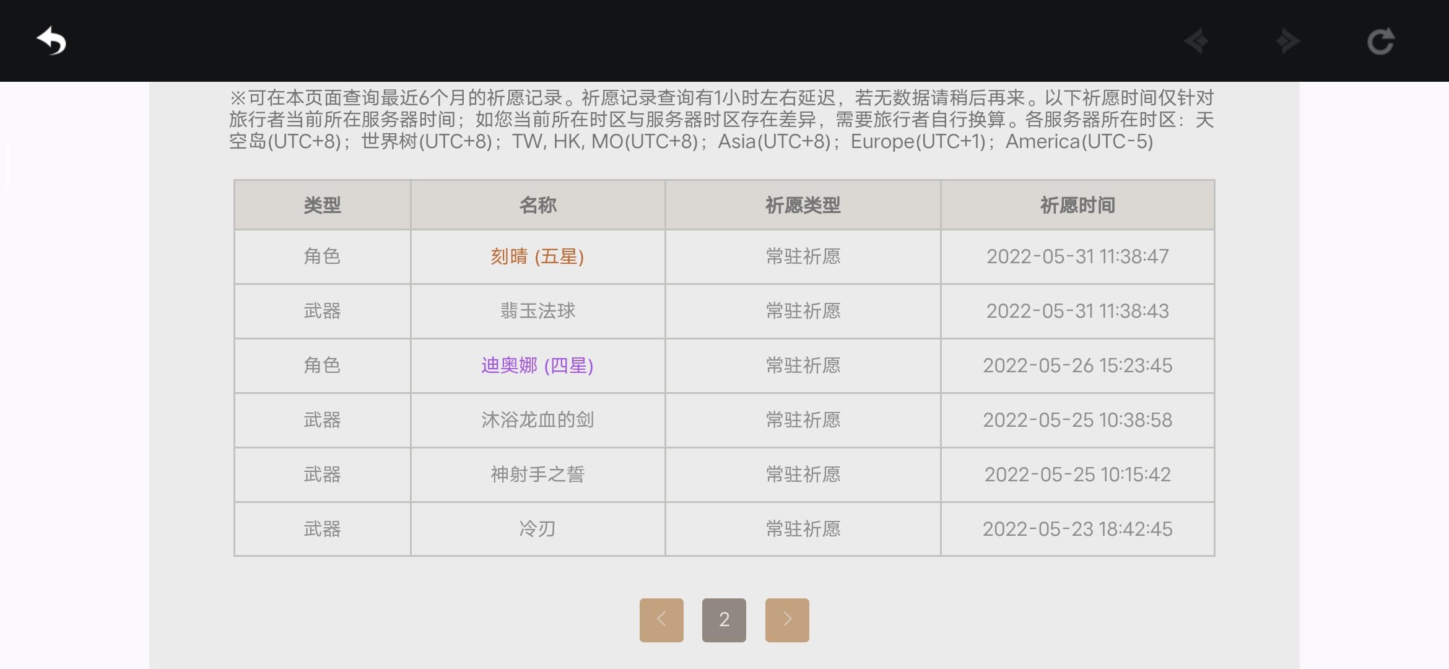Click the server timezone notice text
The image size is (1449, 669).
[x=721, y=120]
